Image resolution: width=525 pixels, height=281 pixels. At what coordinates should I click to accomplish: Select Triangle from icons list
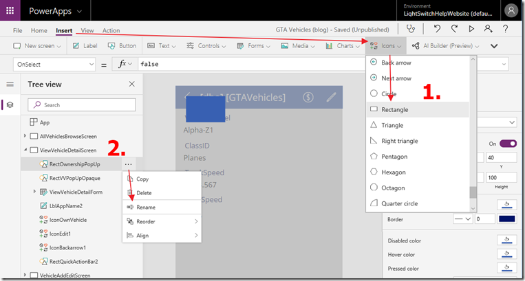click(418, 125)
